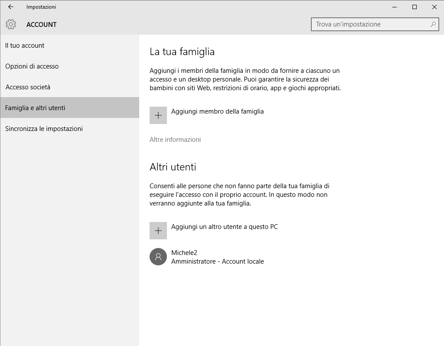Click the Account settings gear icon
The width and height of the screenshot is (444, 346).
[11, 24]
